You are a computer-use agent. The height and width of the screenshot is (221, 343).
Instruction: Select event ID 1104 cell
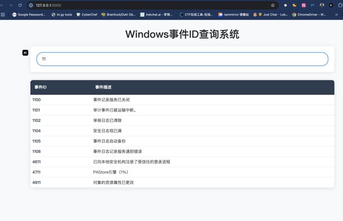(x=36, y=131)
